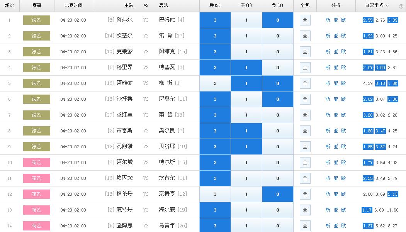Viewport: 406px width, 232px height.
Task: Open 析 link for 阿尔城 vs 特尔斯
Action: point(328,162)
